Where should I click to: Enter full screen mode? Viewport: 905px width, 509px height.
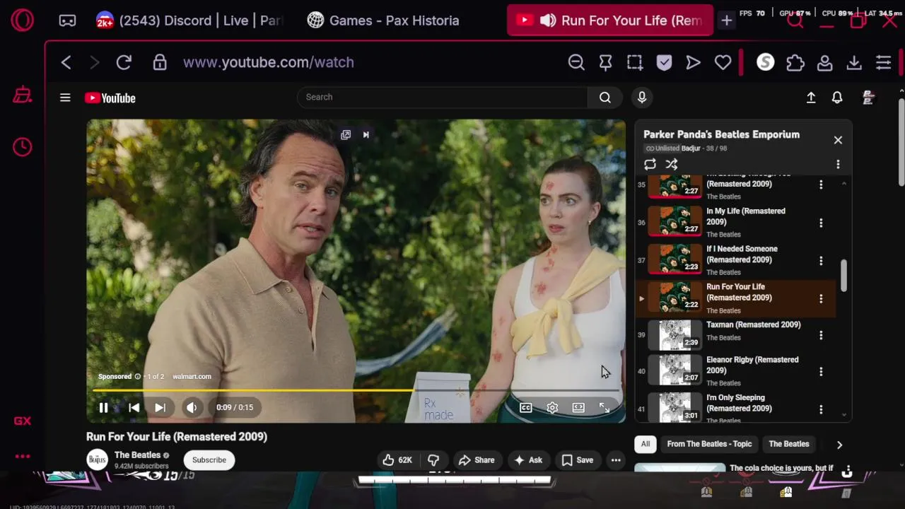(605, 407)
